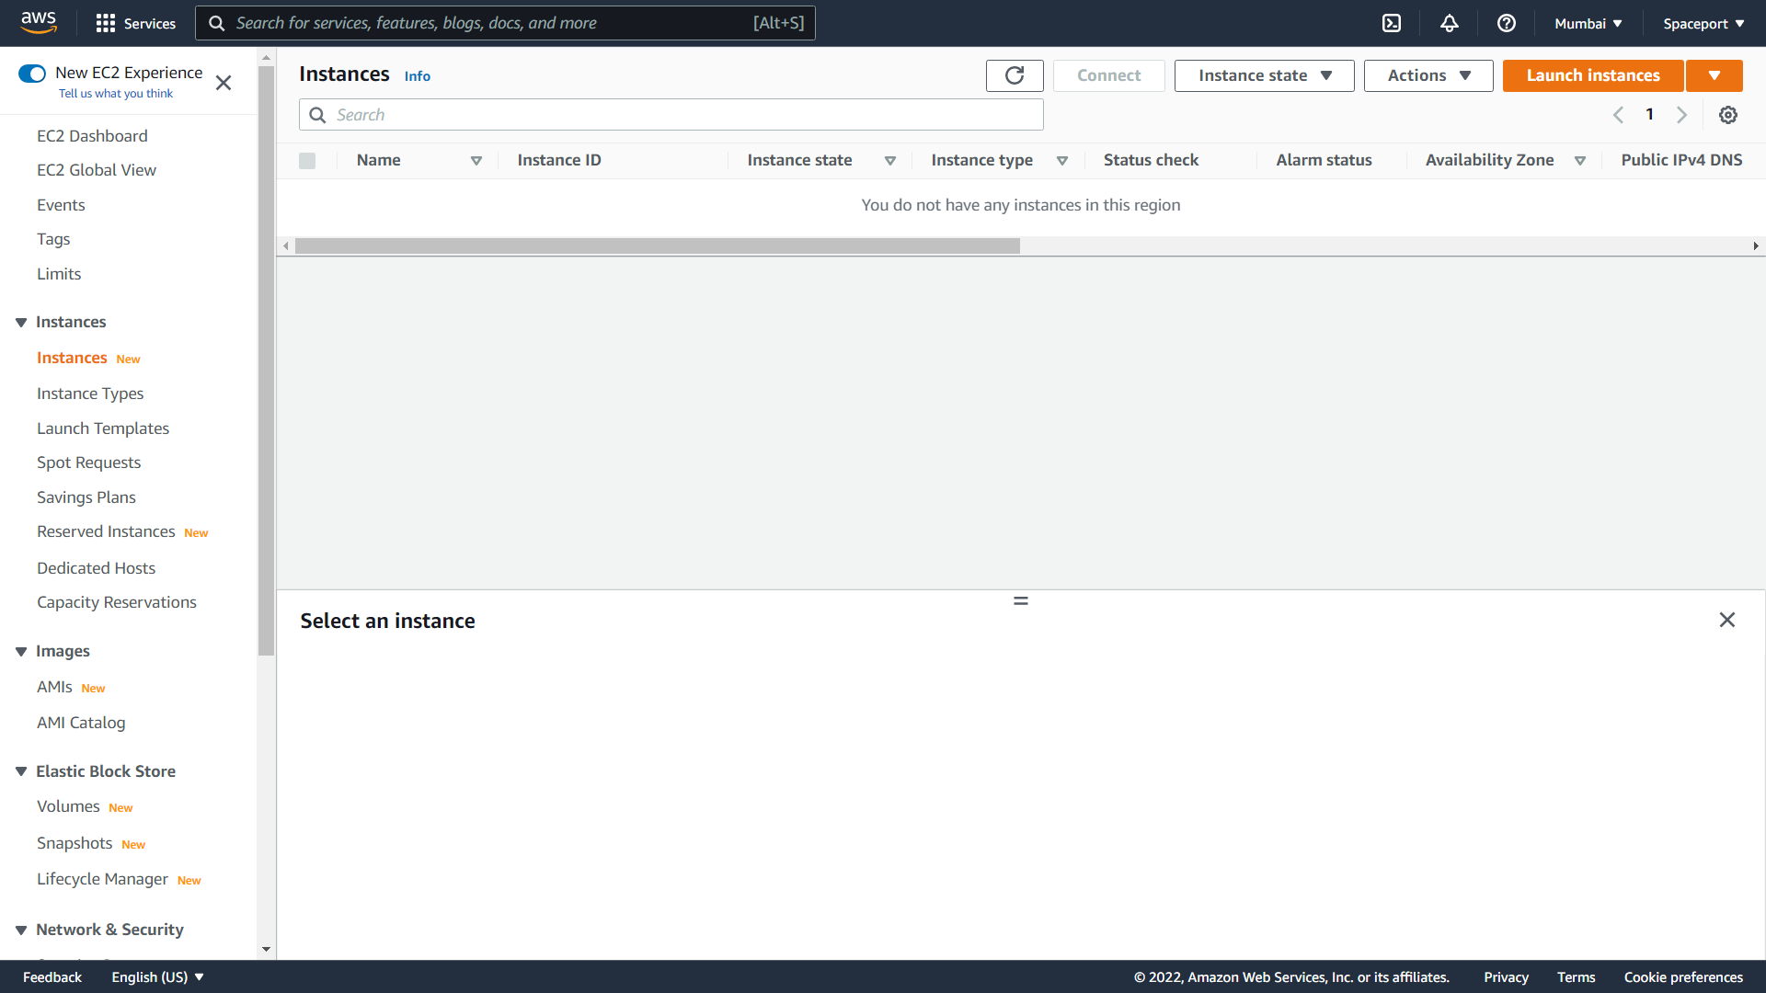Open Dedicated Hosts
The width and height of the screenshot is (1766, 993).
pyautogui.click(x=96, y=568)
